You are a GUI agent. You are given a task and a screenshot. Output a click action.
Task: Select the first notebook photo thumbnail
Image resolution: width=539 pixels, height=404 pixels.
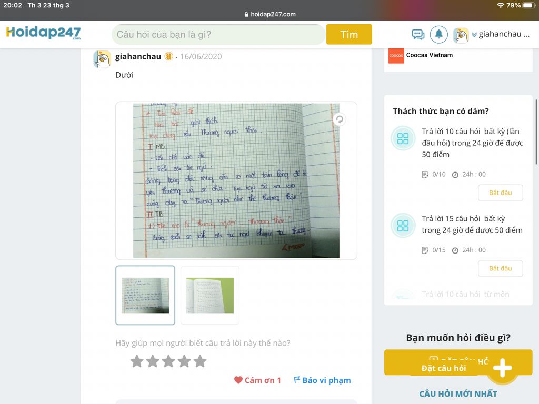145,295
